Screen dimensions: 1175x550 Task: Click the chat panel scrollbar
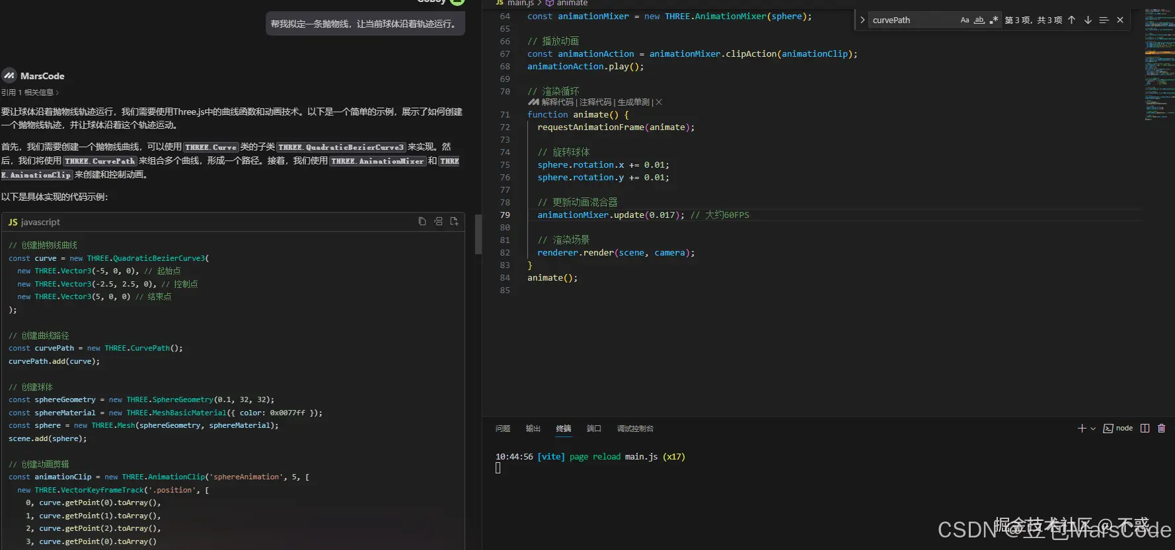pyautogui.click(x=478, y=234)
